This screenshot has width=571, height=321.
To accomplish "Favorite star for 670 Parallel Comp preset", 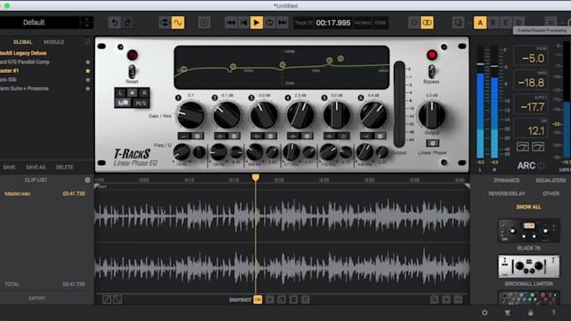I will pos(88,62).
